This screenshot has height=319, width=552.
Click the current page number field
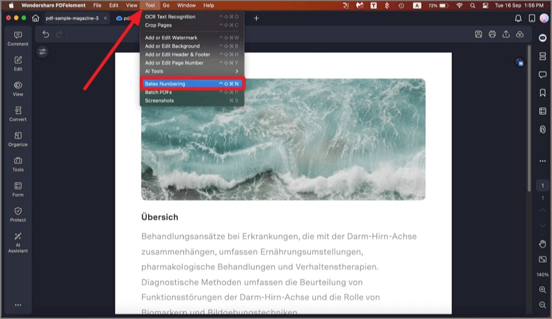pyautogui.click(x=542, y=186)
